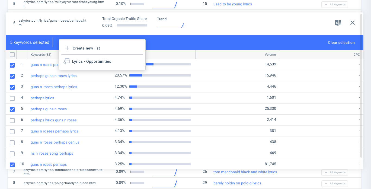Image resolution: width=371 pixels, height=189 pixels.
Task: Select the checkbox for perhaps lyrics
Action: click(x=12, y=98)
